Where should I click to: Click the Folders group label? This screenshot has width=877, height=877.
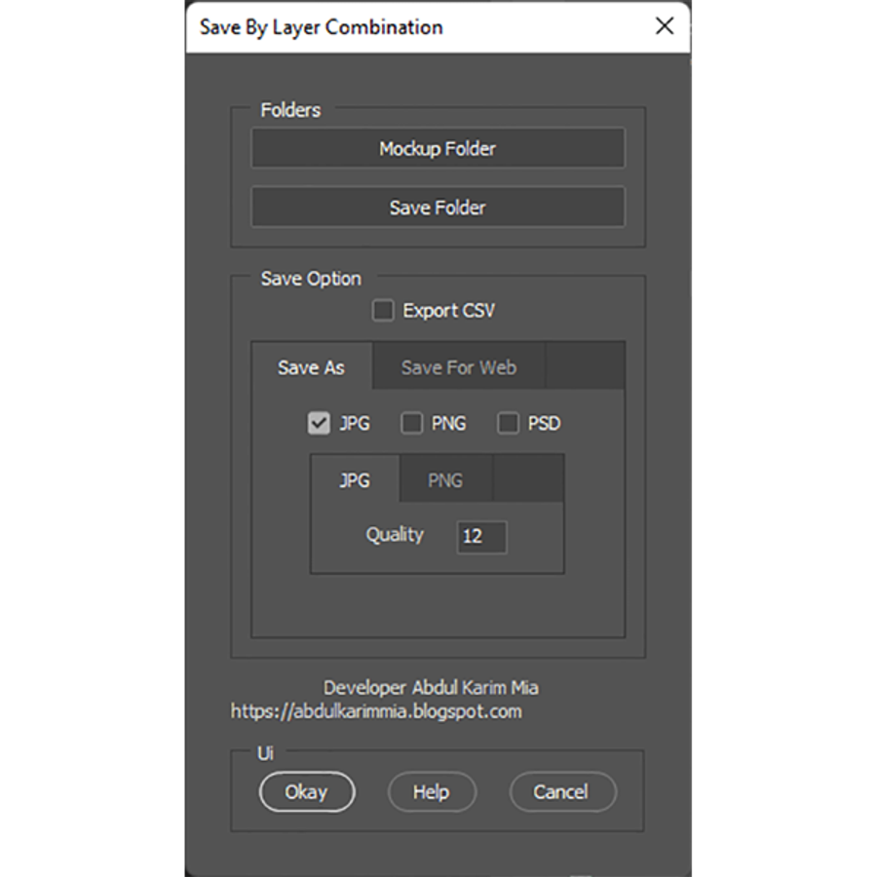pos(289,110)
